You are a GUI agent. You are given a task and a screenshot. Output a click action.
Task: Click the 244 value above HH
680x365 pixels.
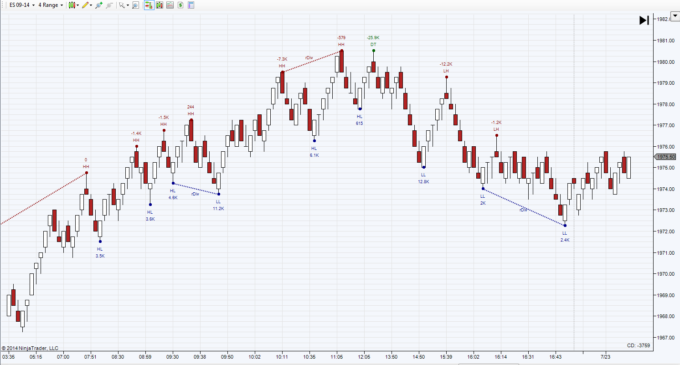coord(191,107)
